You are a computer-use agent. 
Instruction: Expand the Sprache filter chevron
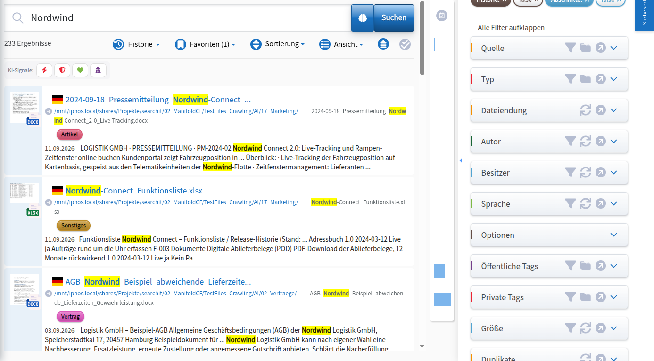pos(614,203)
